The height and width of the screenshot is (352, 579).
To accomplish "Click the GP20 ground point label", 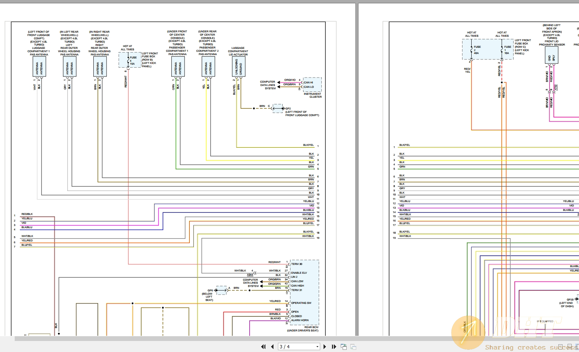I will point(570,300).
